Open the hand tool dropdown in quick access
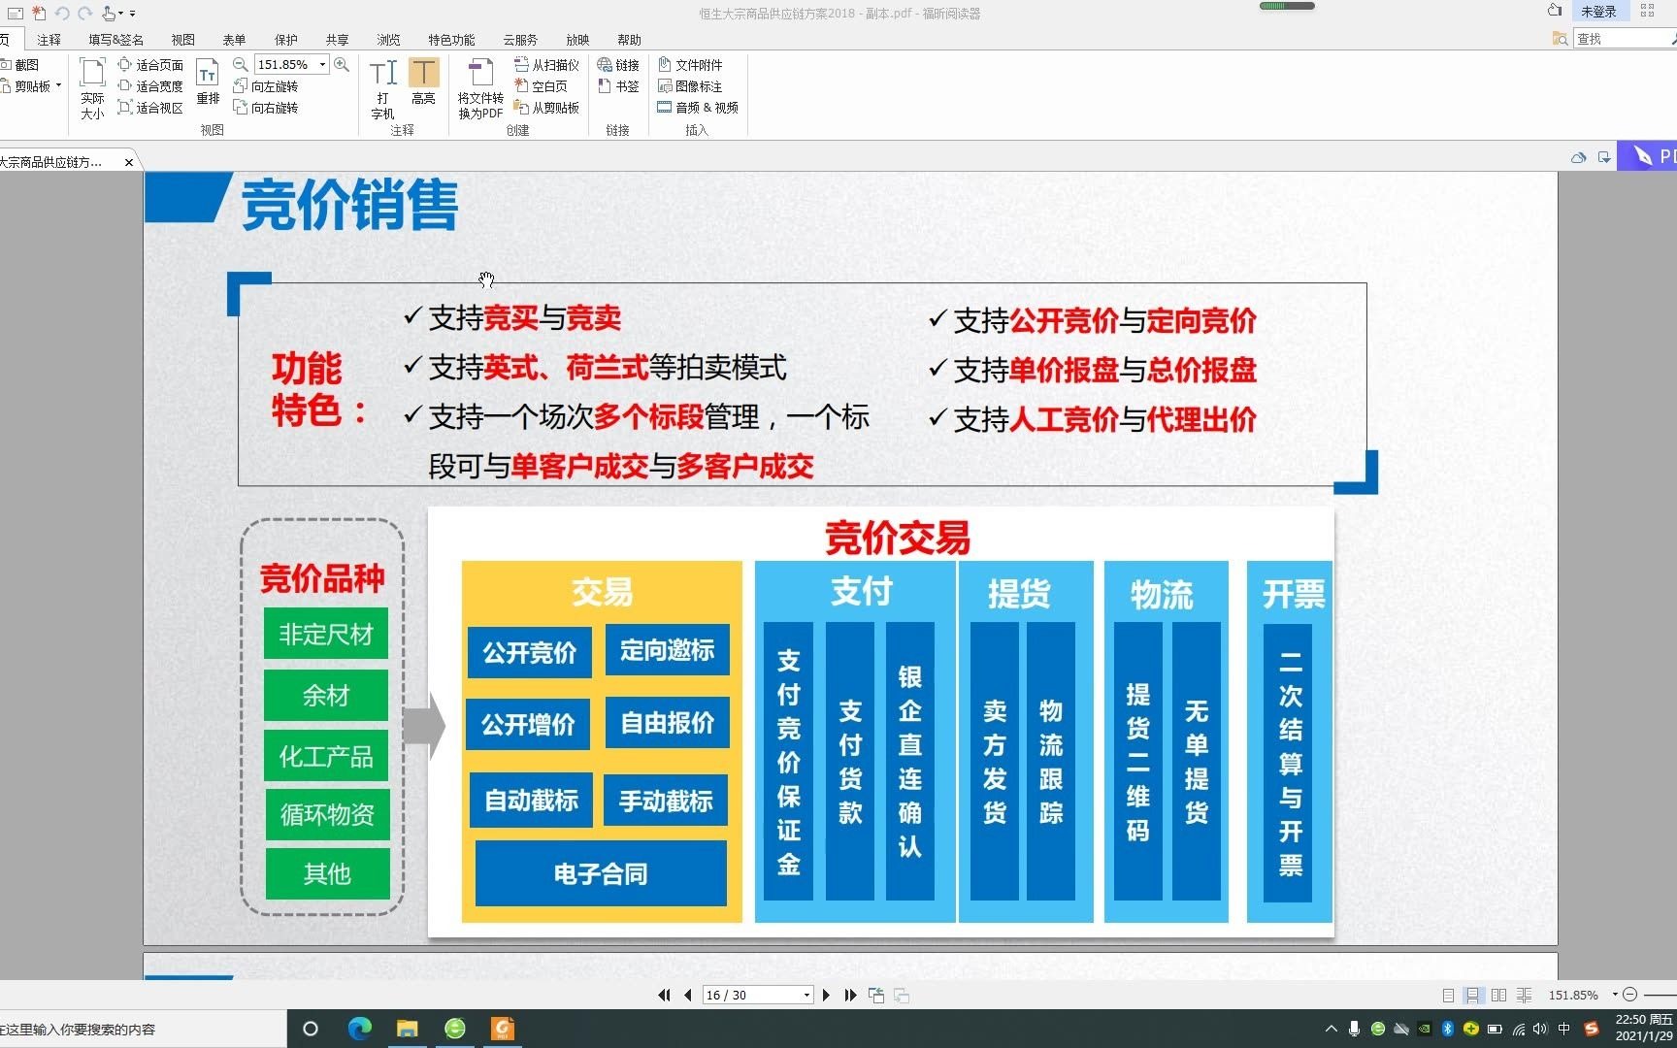The width and height of the screenshot is (1677, 1048). point(121,13)
